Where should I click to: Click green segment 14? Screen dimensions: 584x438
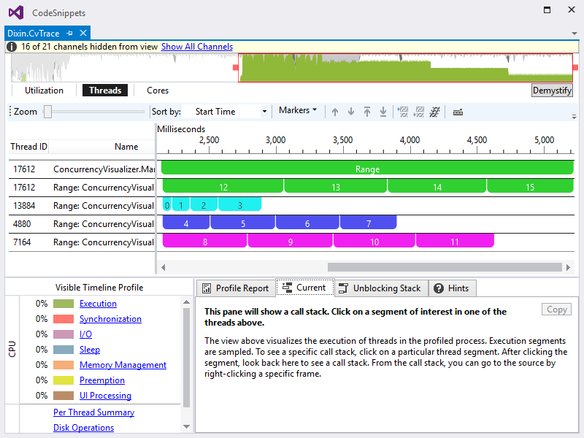437,186
